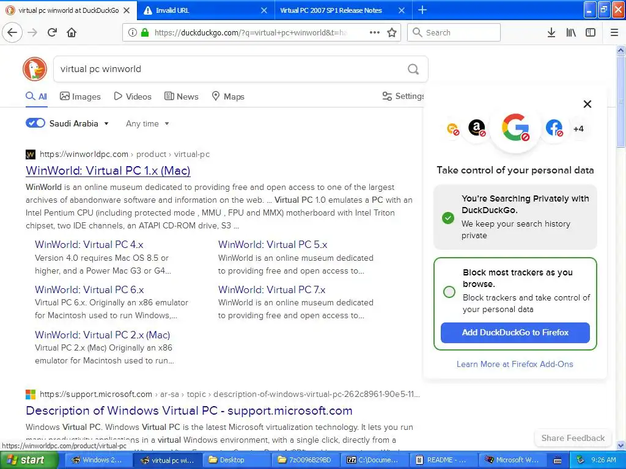
Task: Click the Microsoft support result favicon
Action: pos(31,394)
